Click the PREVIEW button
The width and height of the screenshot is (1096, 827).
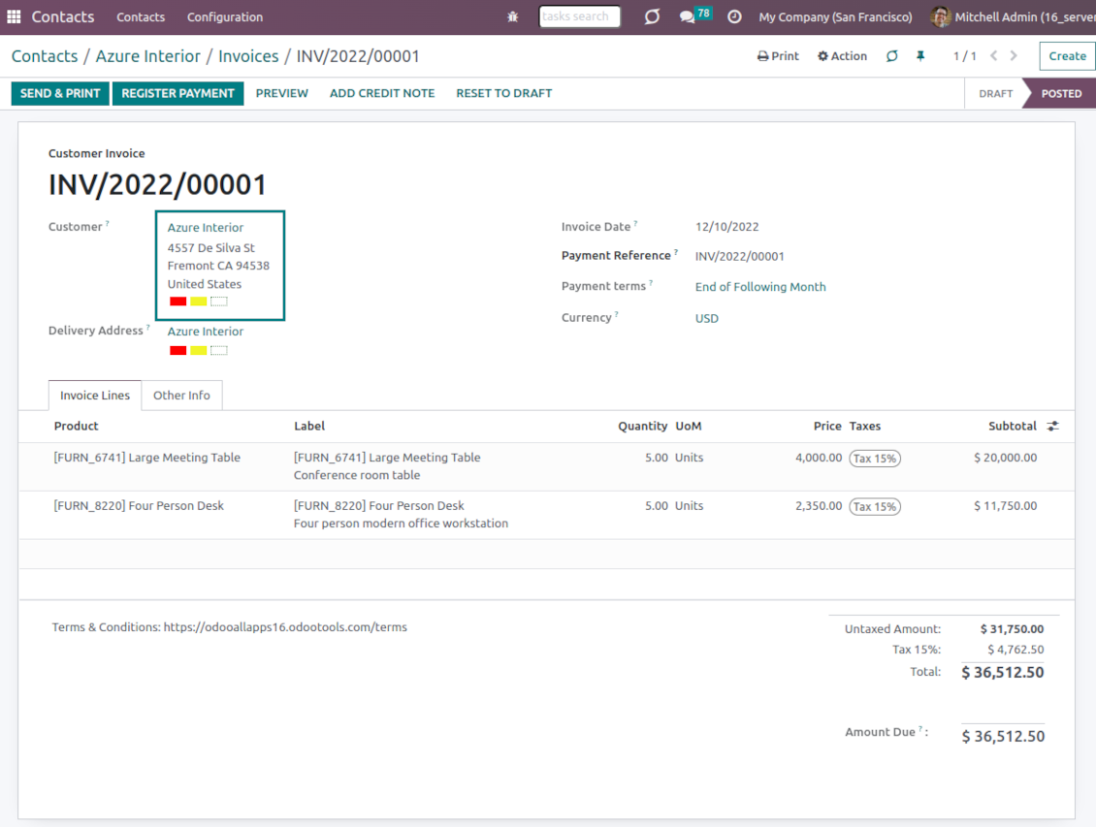click(281, 94)
